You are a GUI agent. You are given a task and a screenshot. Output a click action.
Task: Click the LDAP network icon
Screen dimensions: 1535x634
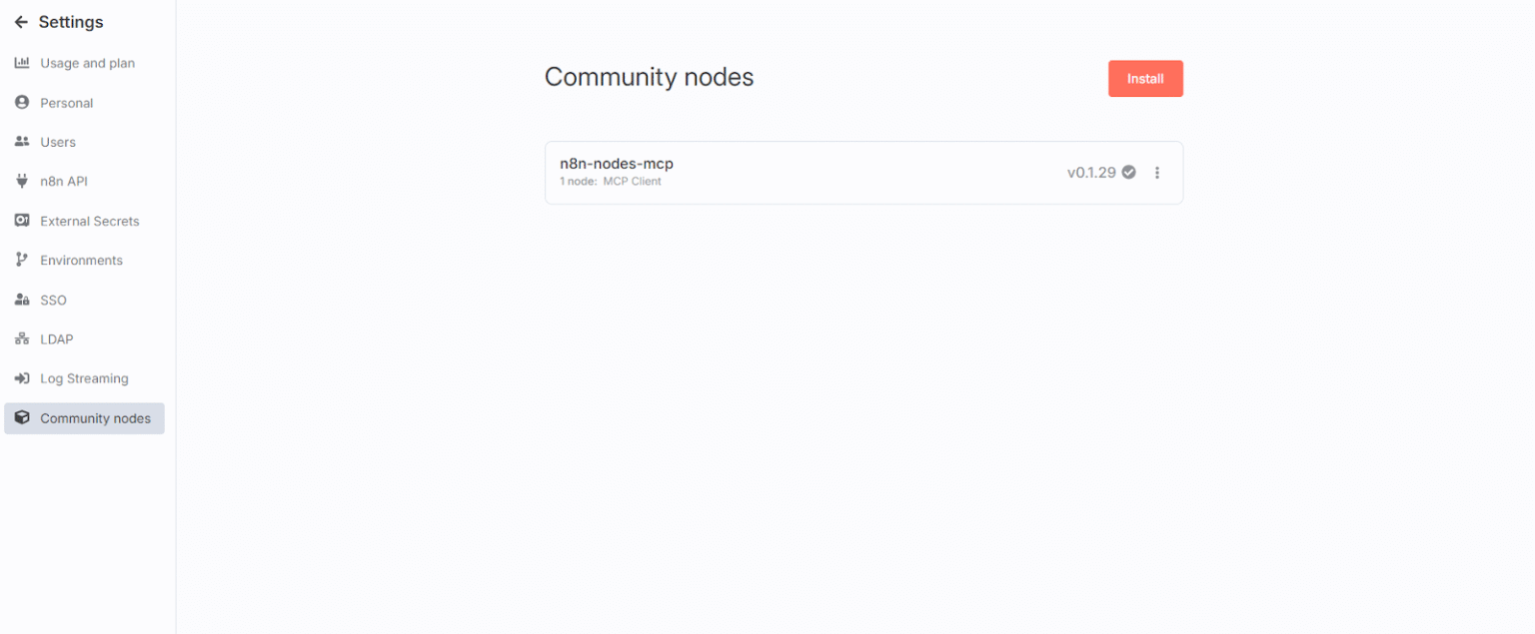click(22, 339)
